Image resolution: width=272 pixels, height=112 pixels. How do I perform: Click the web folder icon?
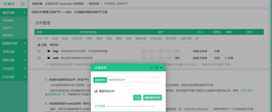click(x=49, y=58)
